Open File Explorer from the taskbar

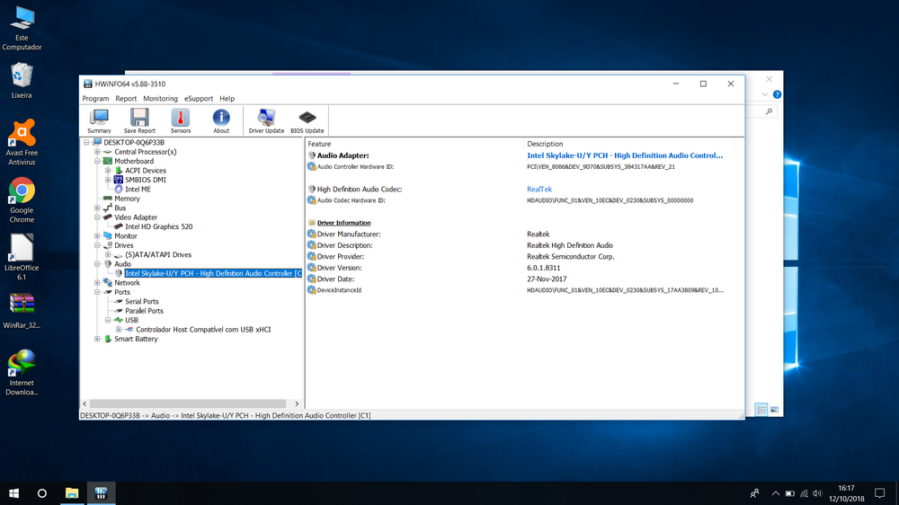click(72, 493)
